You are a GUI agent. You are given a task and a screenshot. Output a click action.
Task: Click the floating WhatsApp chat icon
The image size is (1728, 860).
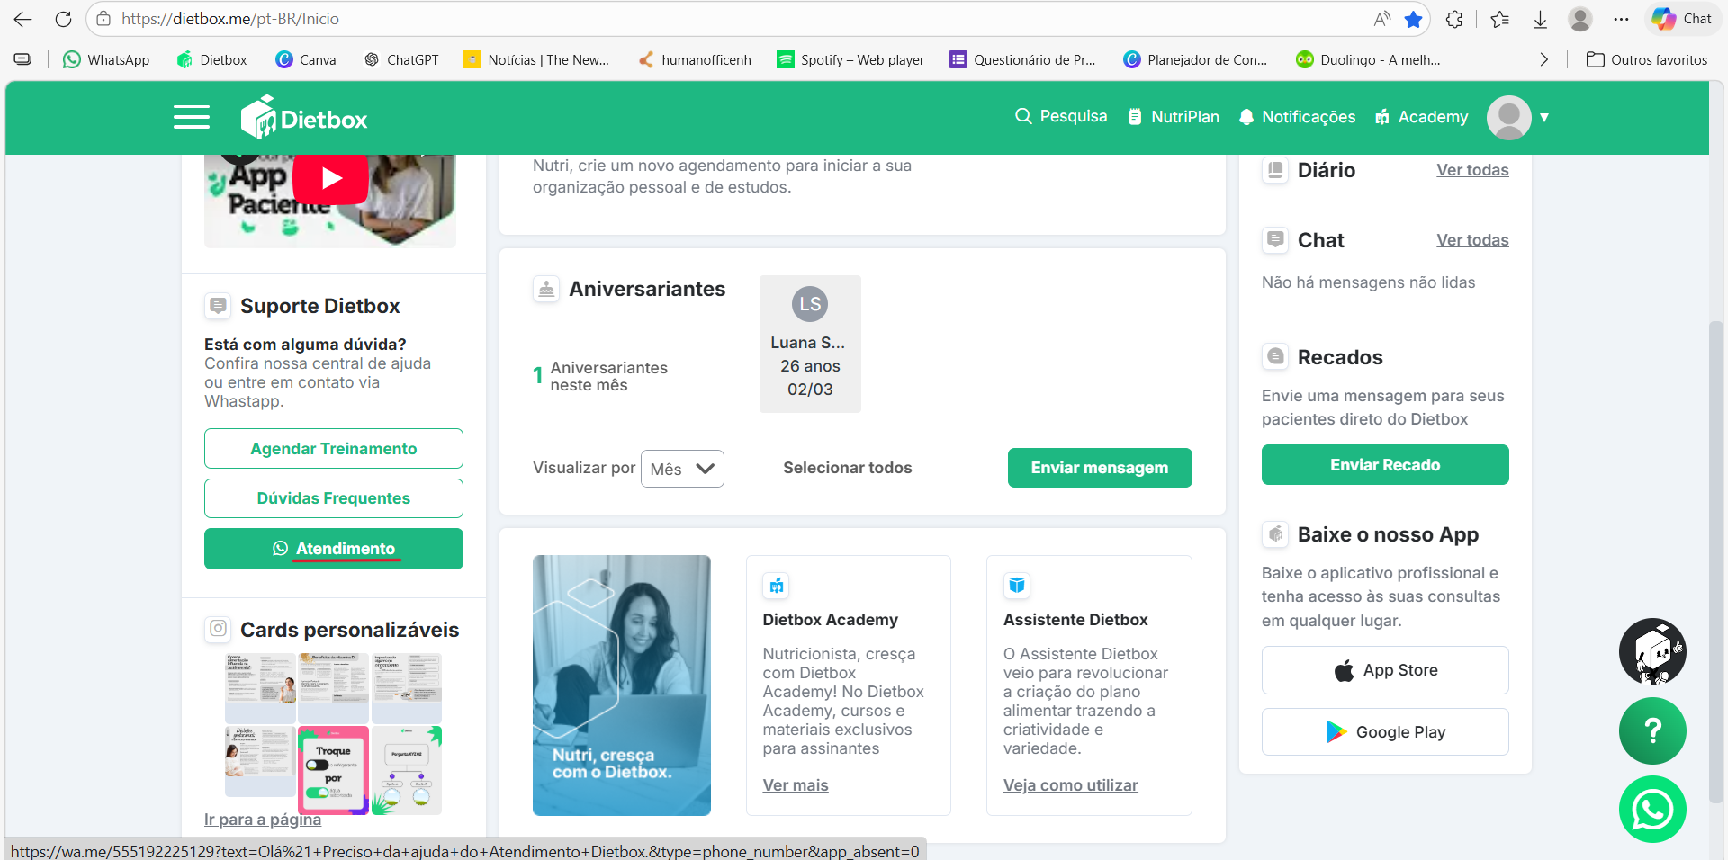[1652, 810]
